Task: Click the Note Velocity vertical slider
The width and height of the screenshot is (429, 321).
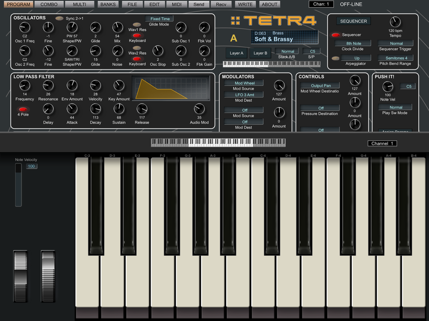Action: pos(18,185)
